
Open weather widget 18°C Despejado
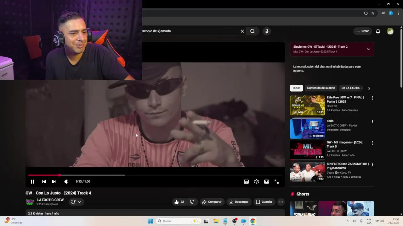pos(13,221)
